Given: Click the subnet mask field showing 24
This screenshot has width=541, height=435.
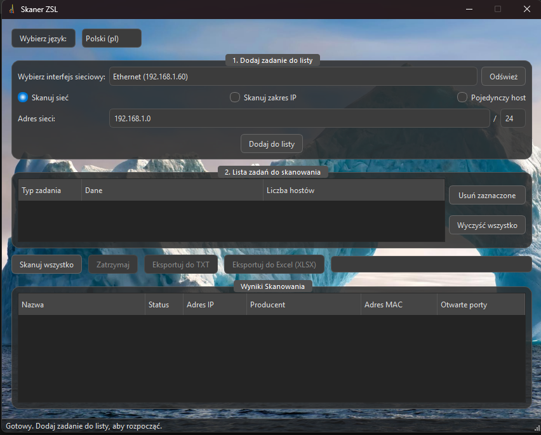Looking at the screenshot, I should tap(512, 118).
